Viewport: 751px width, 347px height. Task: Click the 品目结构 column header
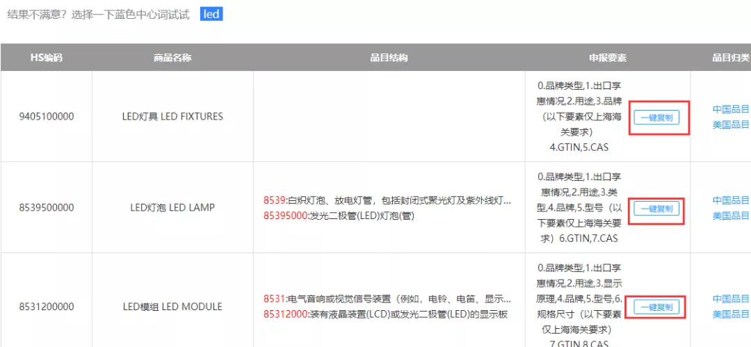389,58
